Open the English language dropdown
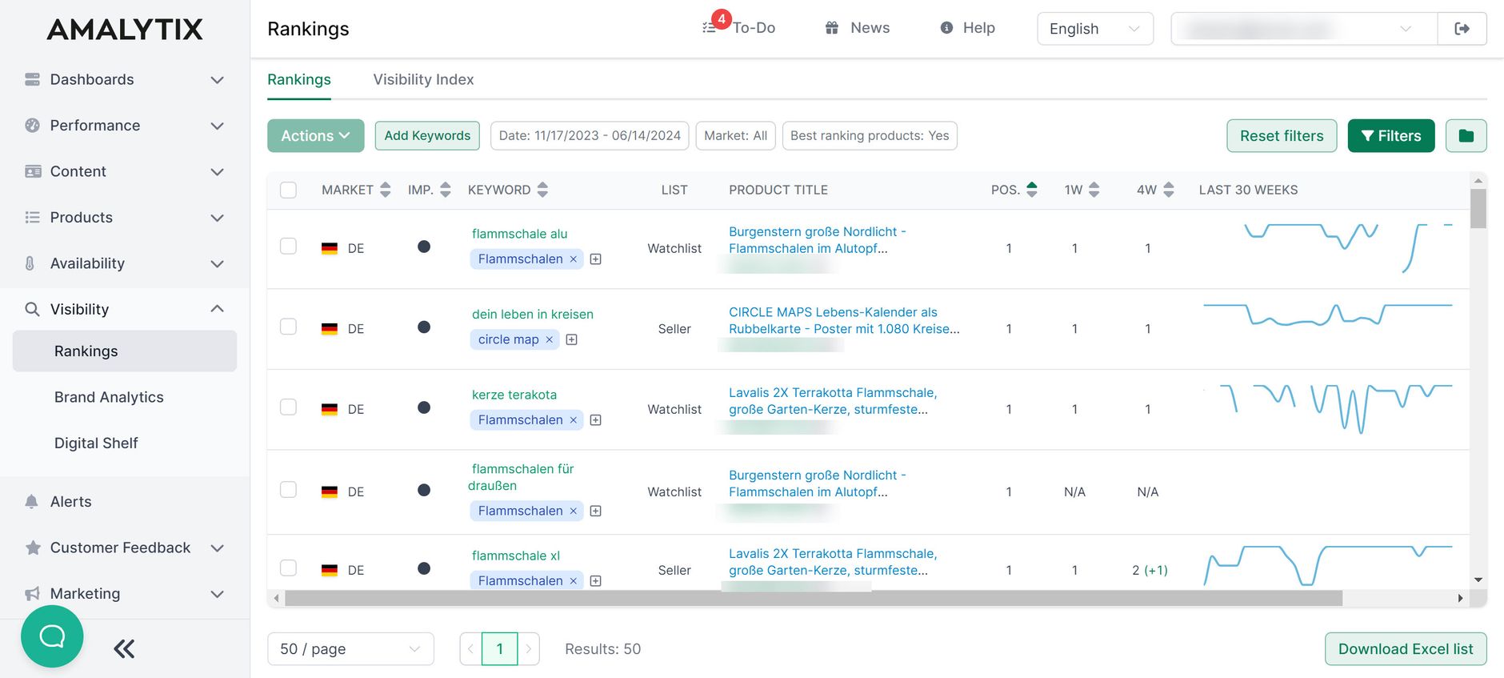The height and width of the screenshot is (678, 1504). 1095,29
